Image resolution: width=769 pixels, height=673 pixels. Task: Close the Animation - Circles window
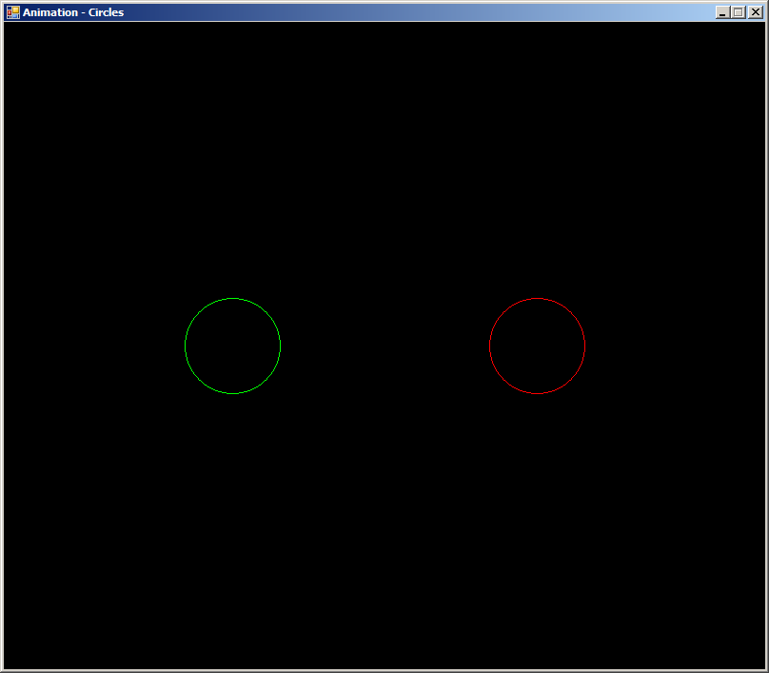point(756,12)
